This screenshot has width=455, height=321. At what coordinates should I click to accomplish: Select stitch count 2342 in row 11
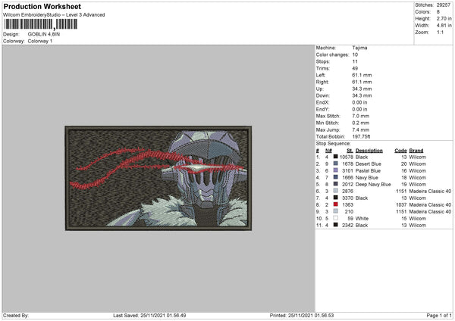(x=347, y=226)
